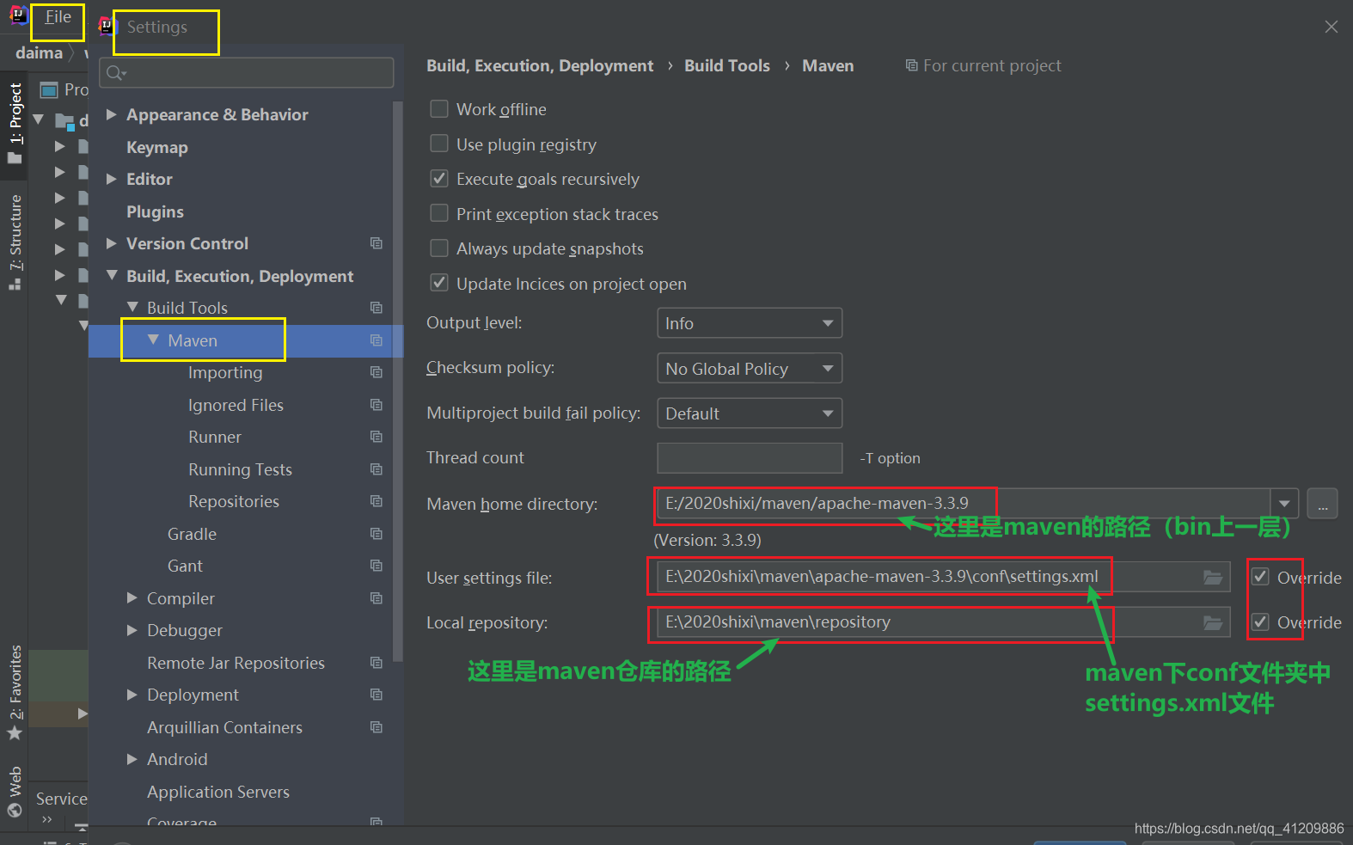Click project-level icon next to Gant
The image size is (1353, 845).
tap(377, 566)
